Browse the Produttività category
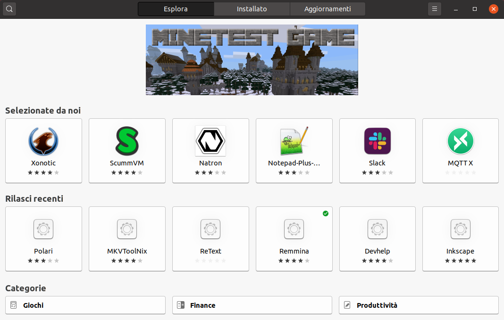This screenshot has height=320, width=504. click(x=419, y=305)
